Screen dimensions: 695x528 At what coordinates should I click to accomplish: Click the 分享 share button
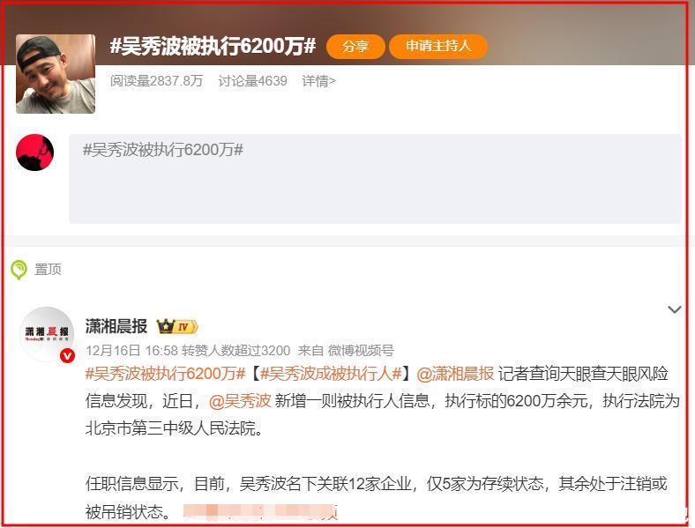[x=355, y=46]
